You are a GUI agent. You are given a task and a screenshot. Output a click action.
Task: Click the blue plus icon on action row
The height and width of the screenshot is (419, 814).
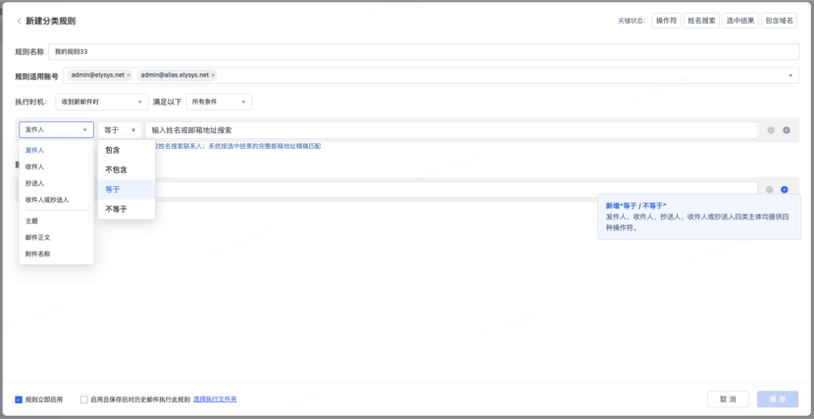(785, 190)
